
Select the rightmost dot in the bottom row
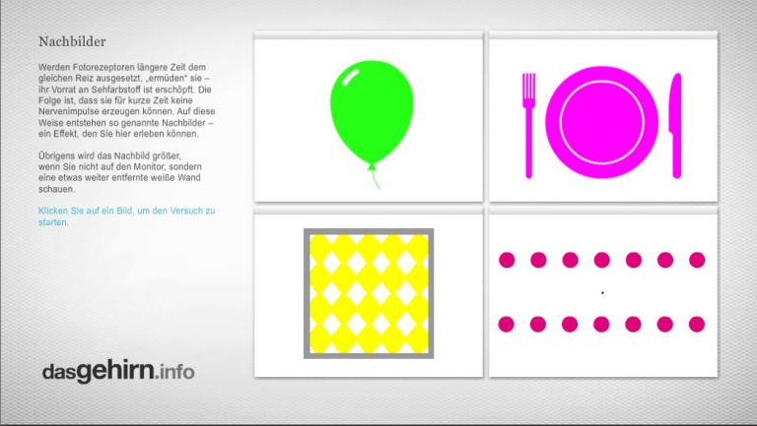coord(697,324)
